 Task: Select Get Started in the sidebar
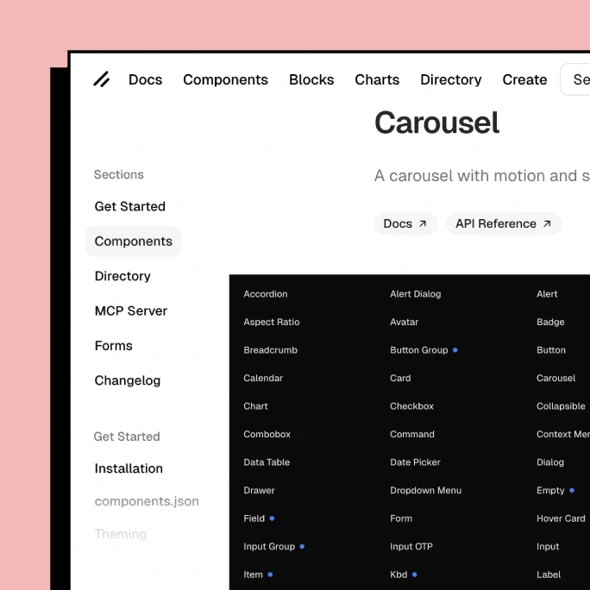[x=130, y=206]
